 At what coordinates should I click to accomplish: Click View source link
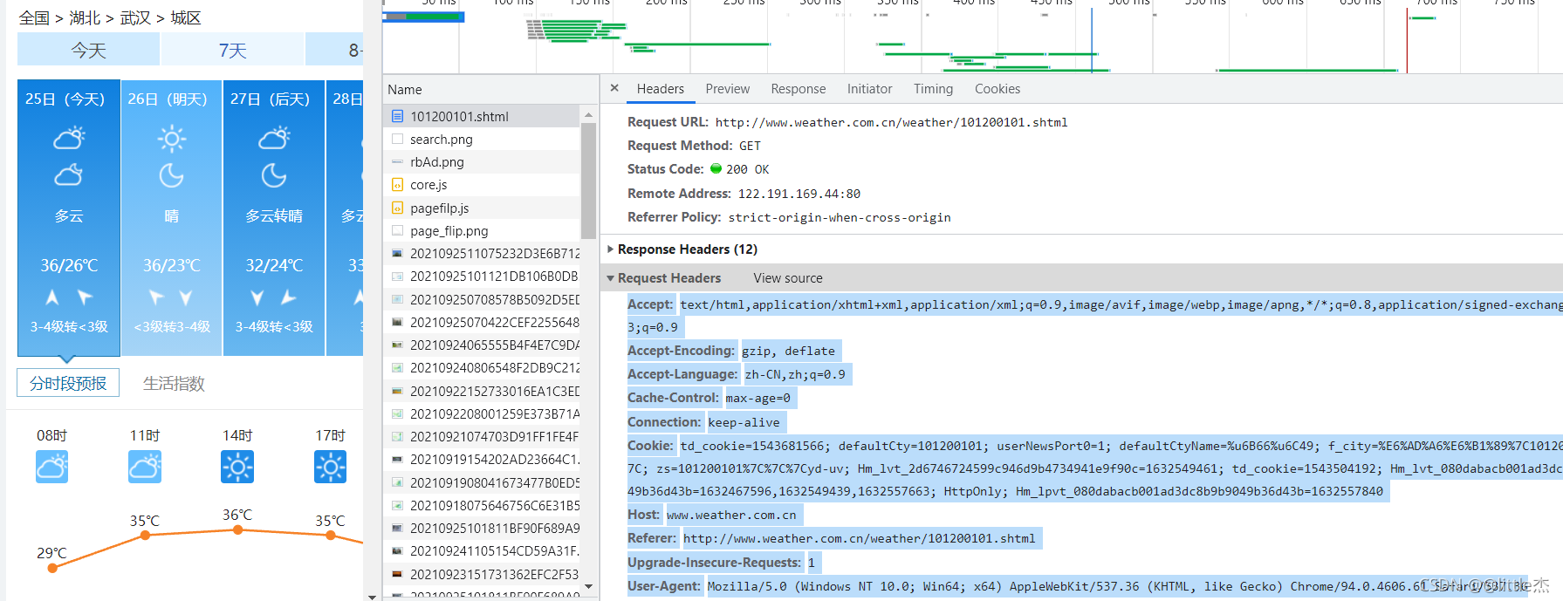[x=788, y=278]
